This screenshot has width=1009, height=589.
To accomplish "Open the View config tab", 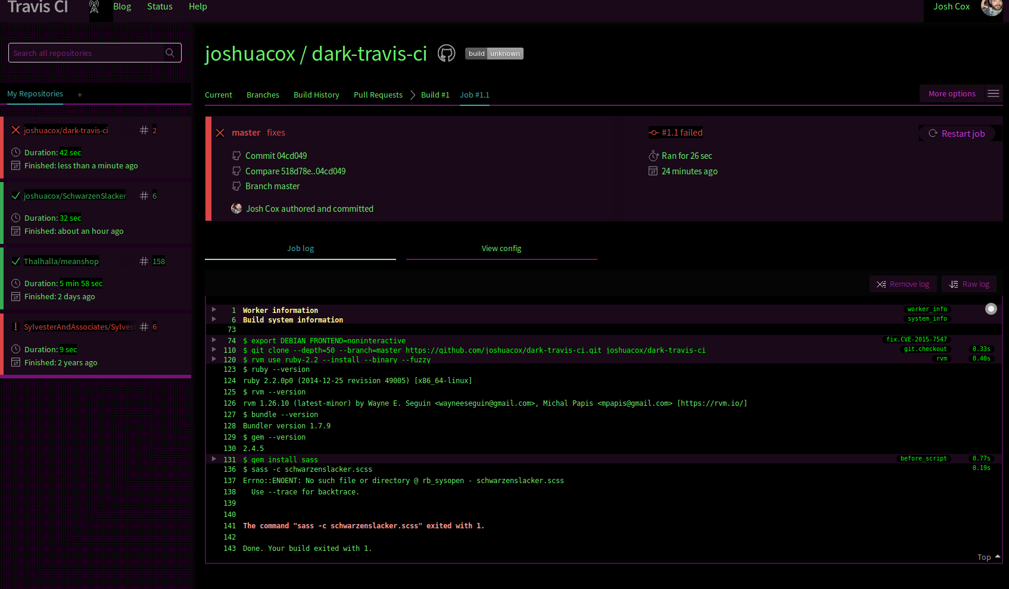I will pos(501,248).
